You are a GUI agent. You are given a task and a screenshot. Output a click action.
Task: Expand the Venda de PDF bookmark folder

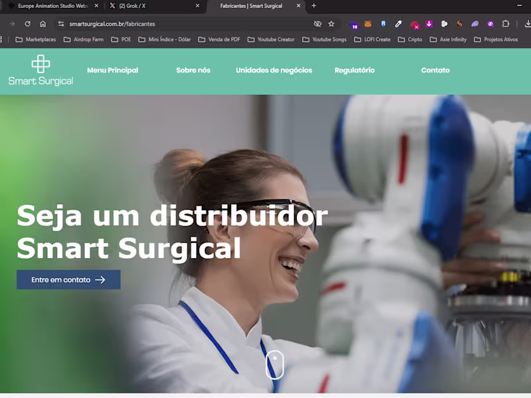pos(219,40)
